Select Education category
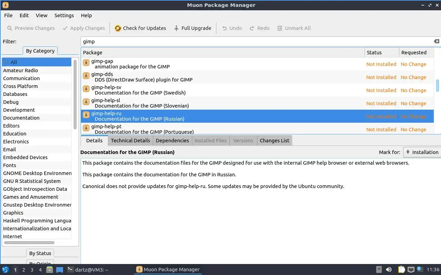441x275 pixels. click(37, 133)
